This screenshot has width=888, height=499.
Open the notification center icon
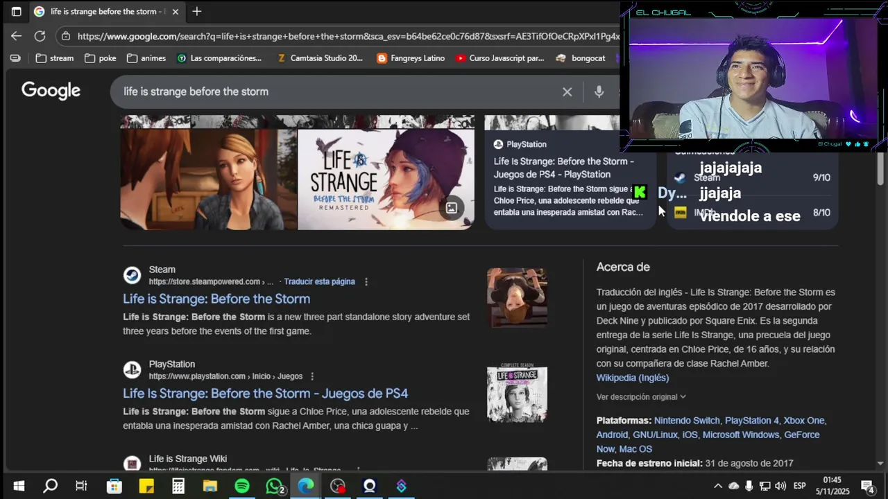pyautogui.click(x=867, y=486)
